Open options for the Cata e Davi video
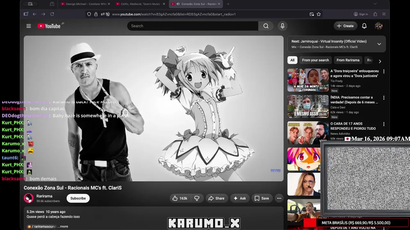Image resolution: width=410 pixels, height=230 pixels. pos(384,98)
